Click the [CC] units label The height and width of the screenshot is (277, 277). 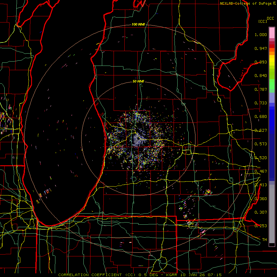click(263, 21)
